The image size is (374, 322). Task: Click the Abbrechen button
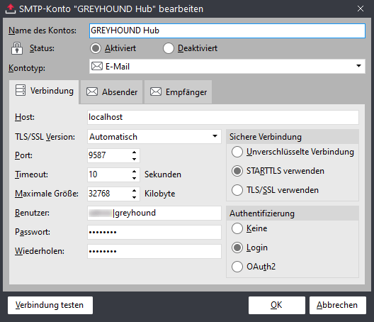pos(337,305)
